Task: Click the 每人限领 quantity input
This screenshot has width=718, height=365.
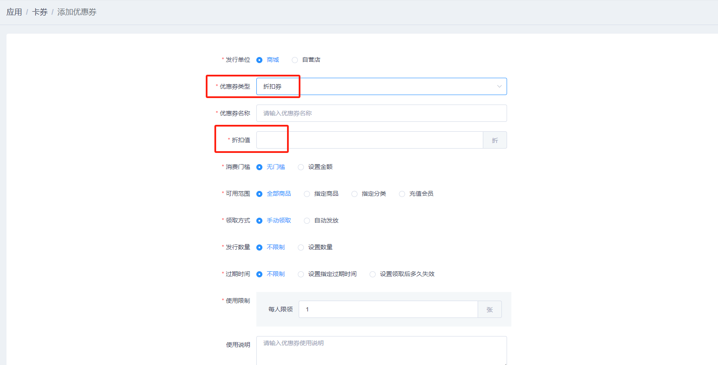Action: pos(388,309)
